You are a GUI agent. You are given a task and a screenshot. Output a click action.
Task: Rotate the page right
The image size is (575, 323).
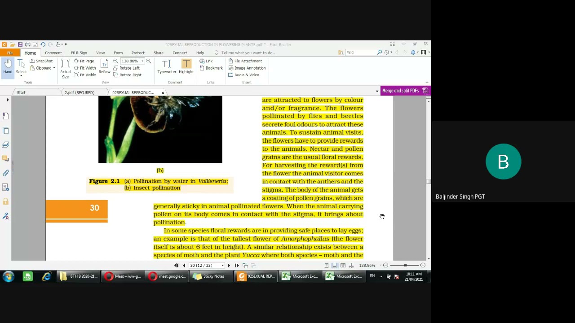coord(128,75)
